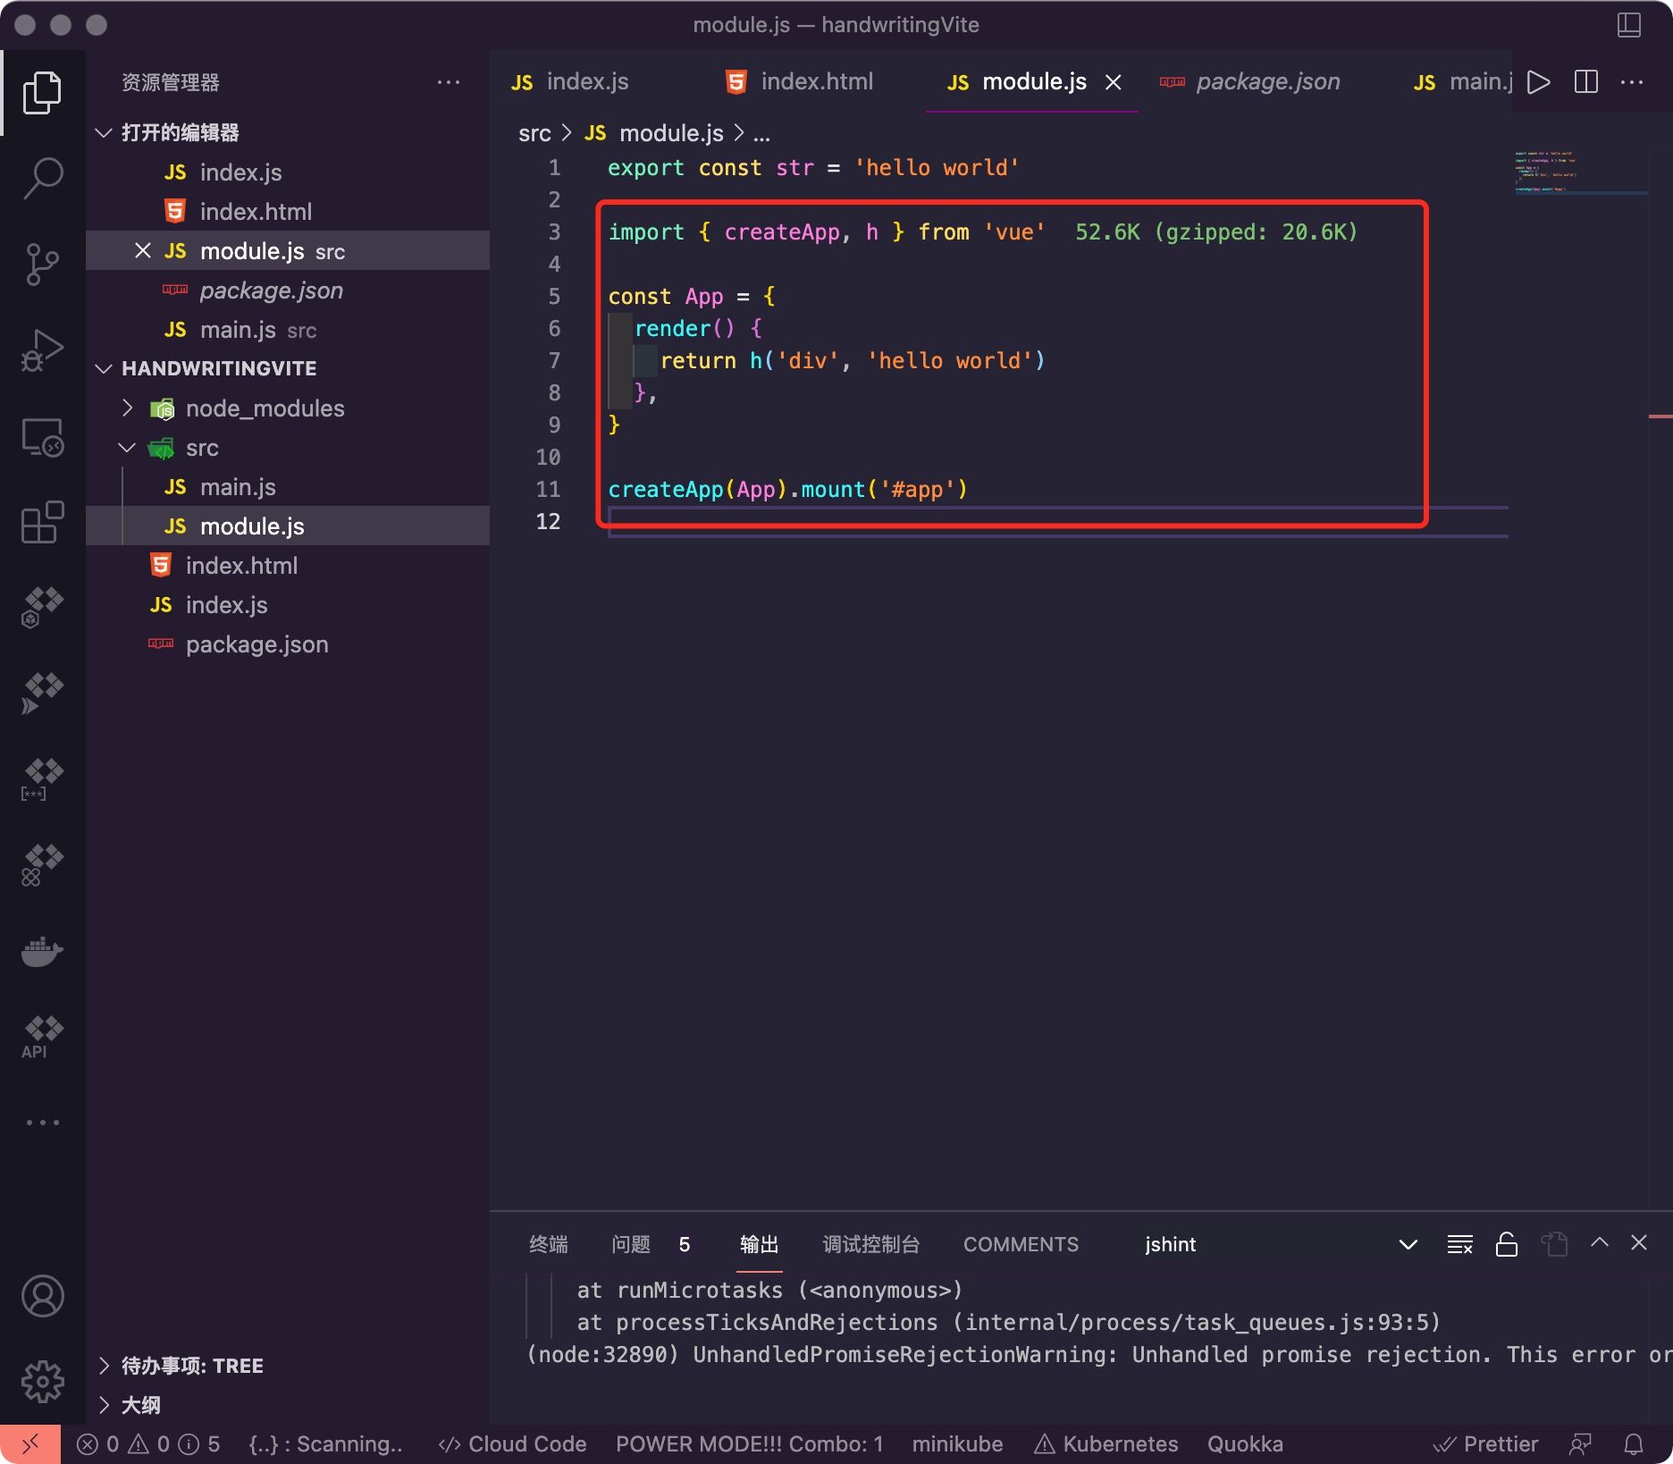Toggle the layout sidebar icon in title bar
Image resolution: width=1673 pixels, height=1464 pixels.
click(x=1629, y=25)
